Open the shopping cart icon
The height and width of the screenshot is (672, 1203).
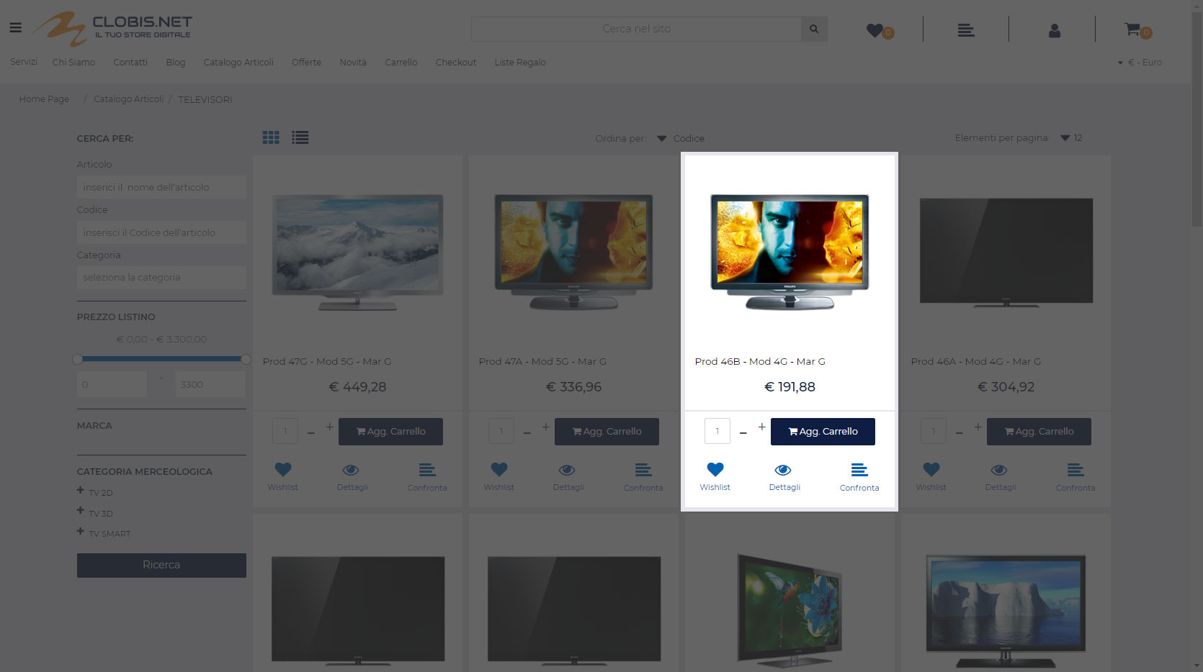(x=1133, y=29)
